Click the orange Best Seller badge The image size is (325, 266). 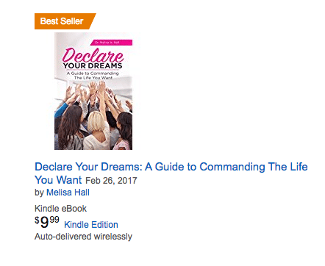click(x=64, y=21)
